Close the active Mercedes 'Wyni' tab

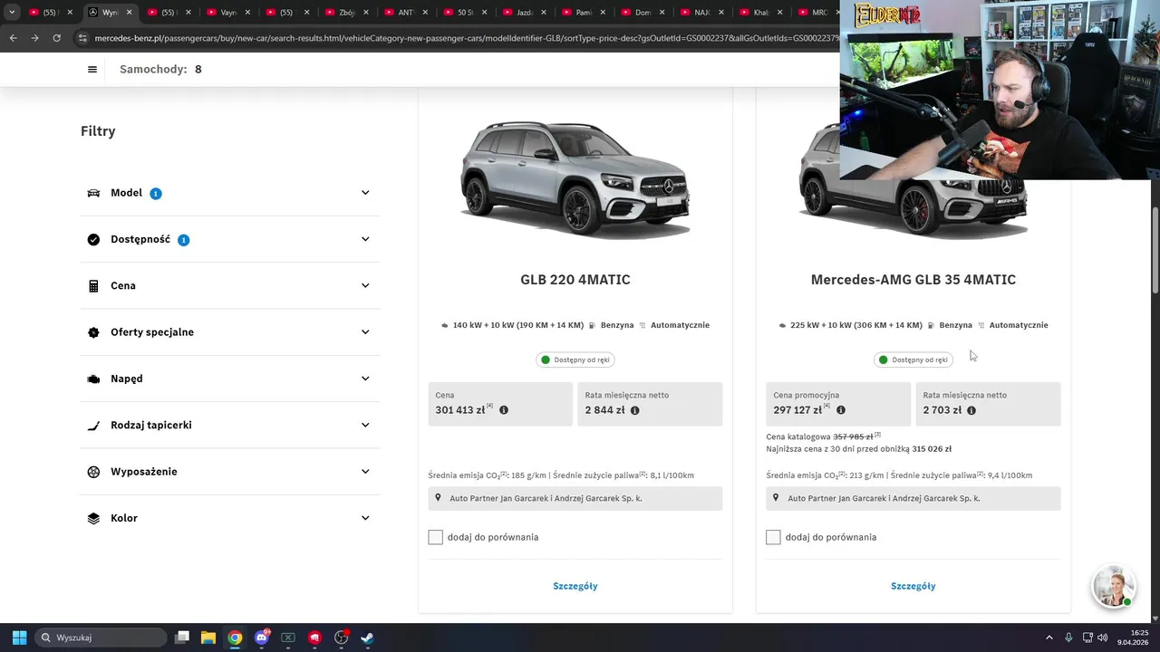pyautogui.click(x=129, y=13)
